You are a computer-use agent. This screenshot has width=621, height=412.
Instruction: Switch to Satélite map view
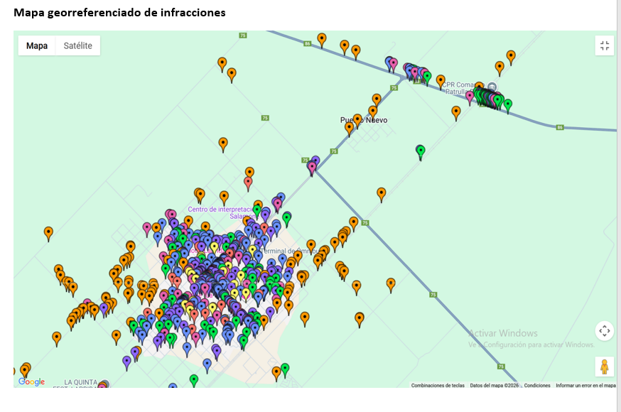coord(77,45)
